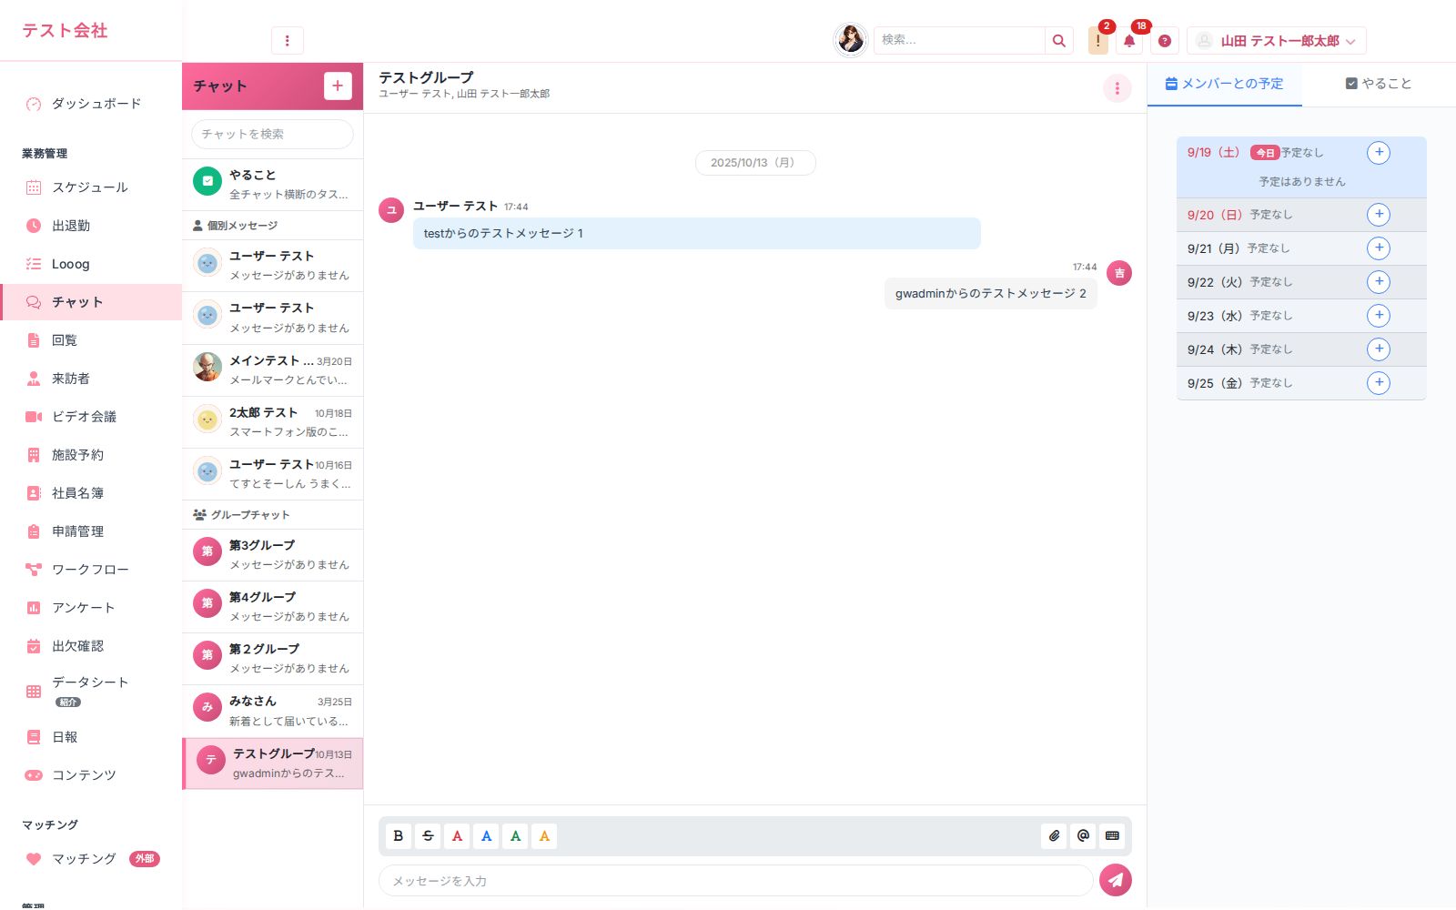
Task: Add schedule for 9/22 (火)
Action: point(1379,282)
